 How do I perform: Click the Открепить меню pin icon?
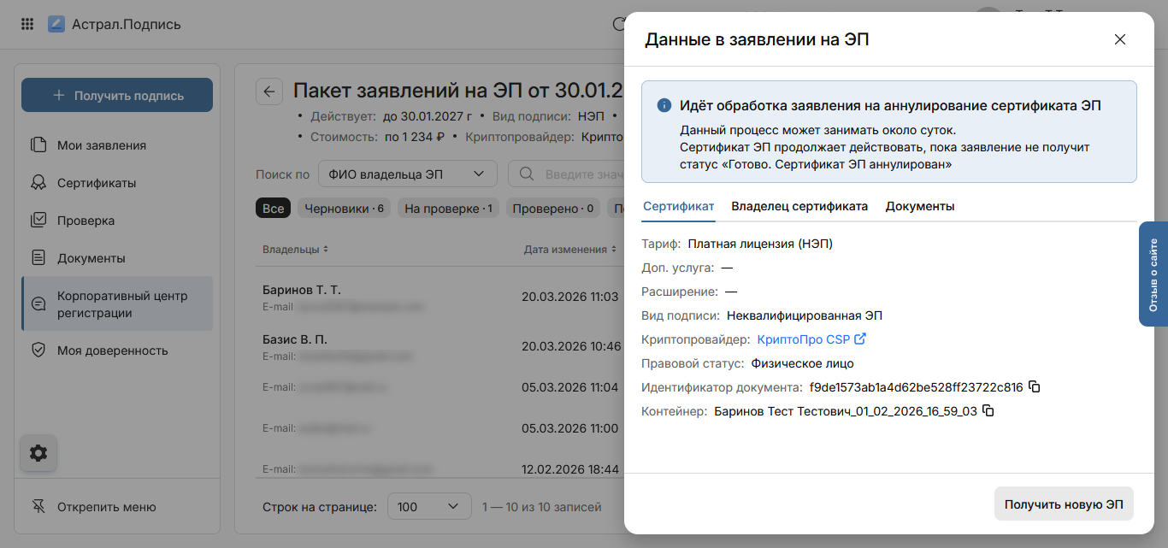tap(38, 507)
